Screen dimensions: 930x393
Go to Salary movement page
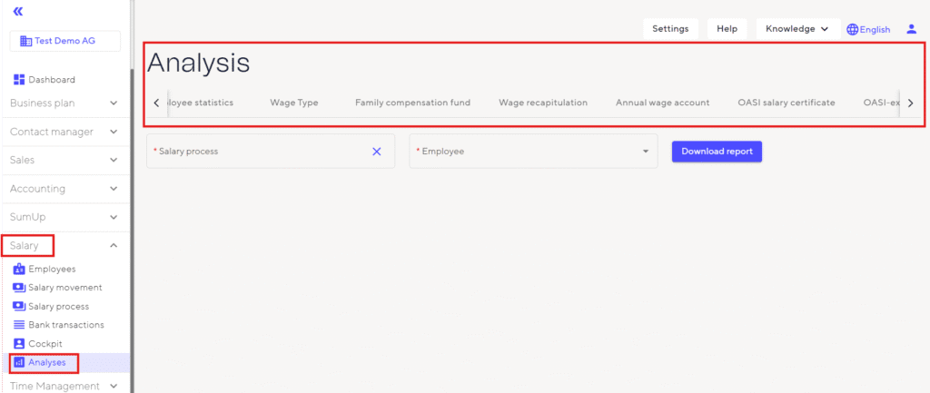click(64, 288)
